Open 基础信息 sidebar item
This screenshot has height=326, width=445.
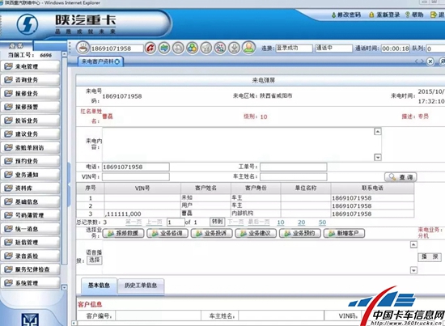(31, 201)
